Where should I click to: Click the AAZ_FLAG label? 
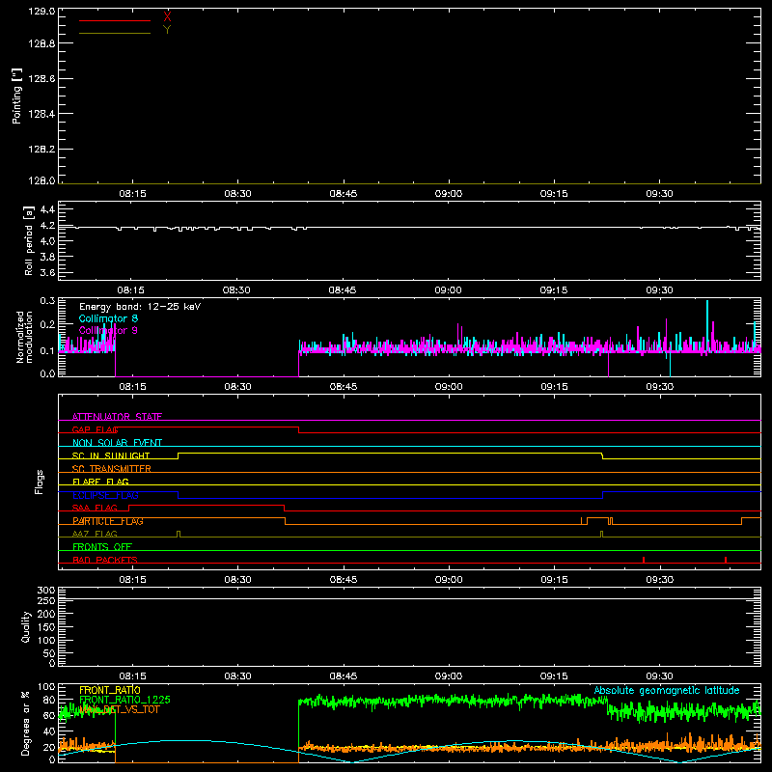coord(95,535)
